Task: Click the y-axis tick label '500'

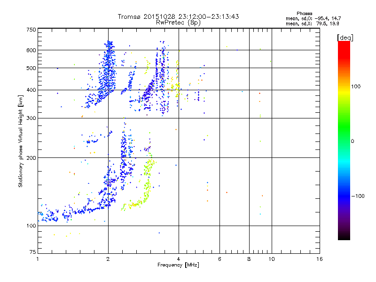Action: click(31, 68)
